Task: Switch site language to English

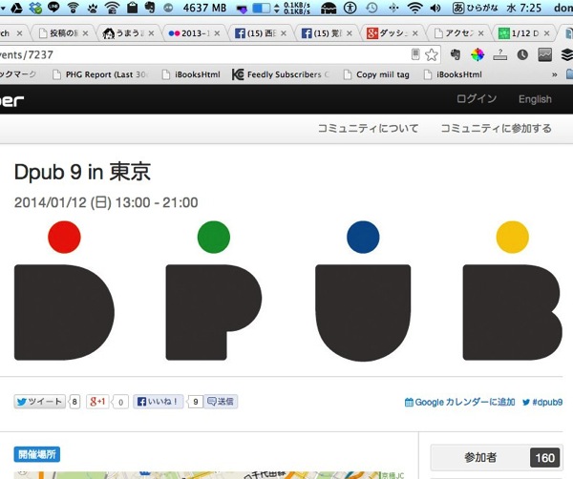Action: point(535,99)
